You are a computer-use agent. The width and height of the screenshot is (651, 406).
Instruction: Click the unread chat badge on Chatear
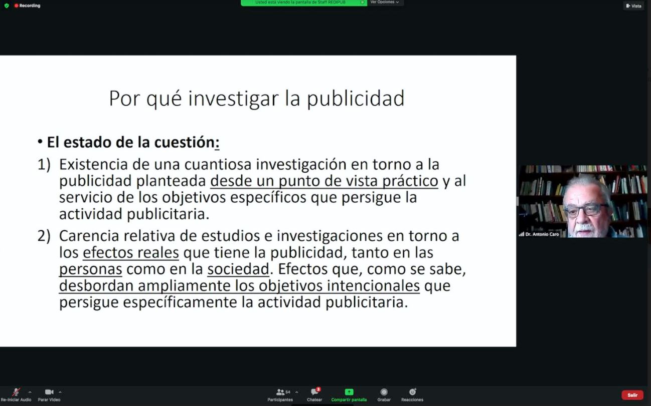tap(318, 389)
